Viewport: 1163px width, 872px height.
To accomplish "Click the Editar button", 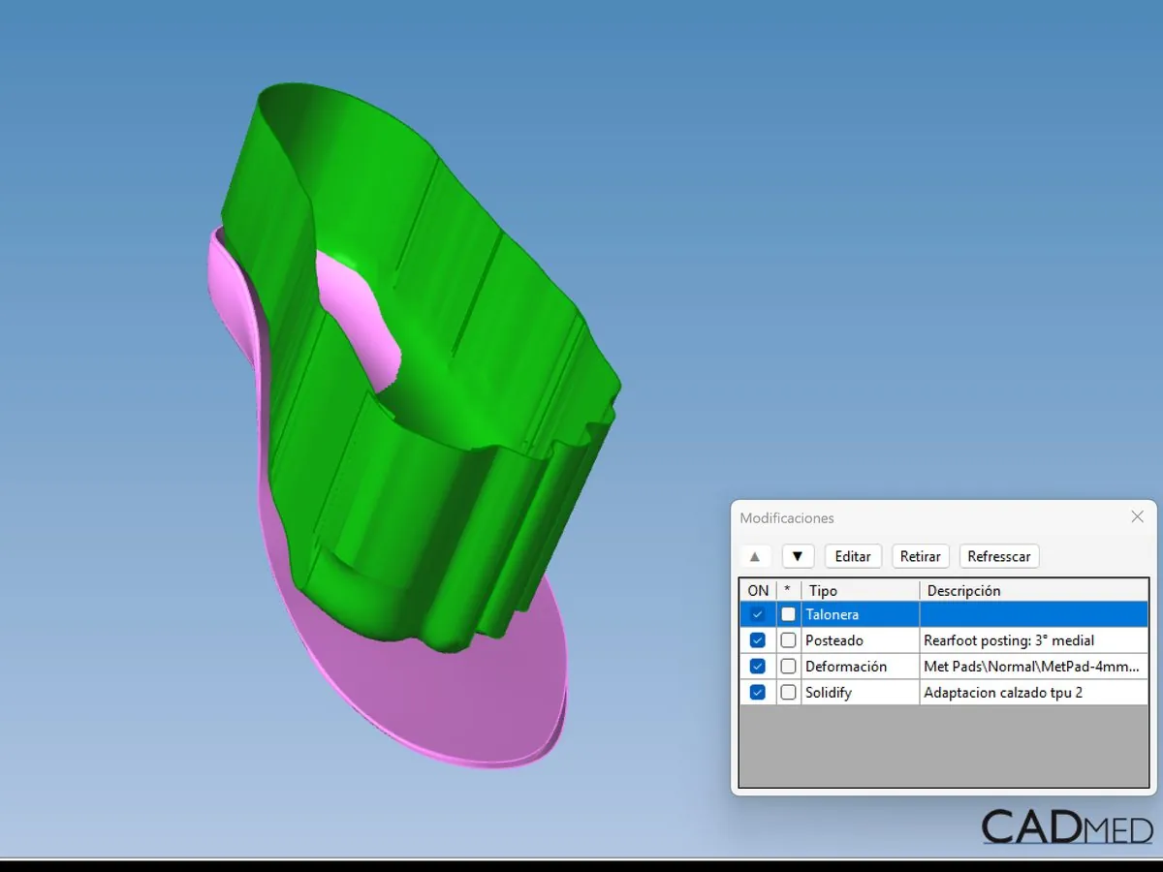I will point(853,556).
